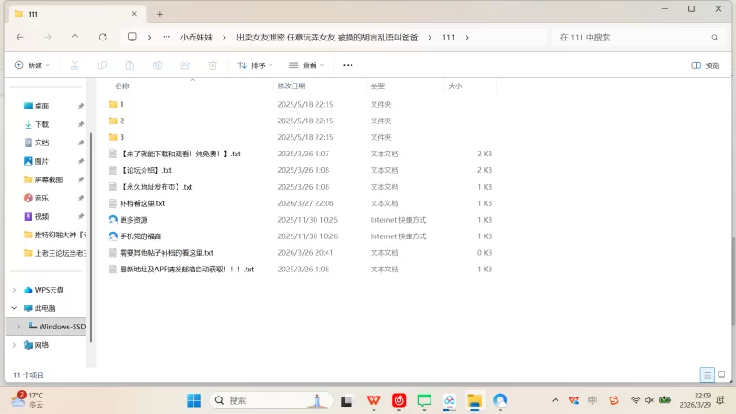Click the Share icon in the toolbar
This screenshot has height=414, width=736.
185,65
